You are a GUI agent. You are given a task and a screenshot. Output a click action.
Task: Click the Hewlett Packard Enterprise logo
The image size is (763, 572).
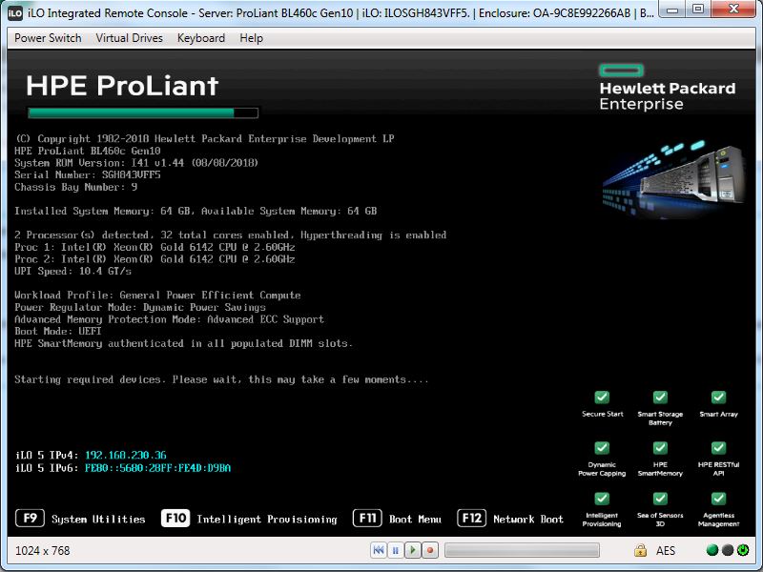coord(667,88)
